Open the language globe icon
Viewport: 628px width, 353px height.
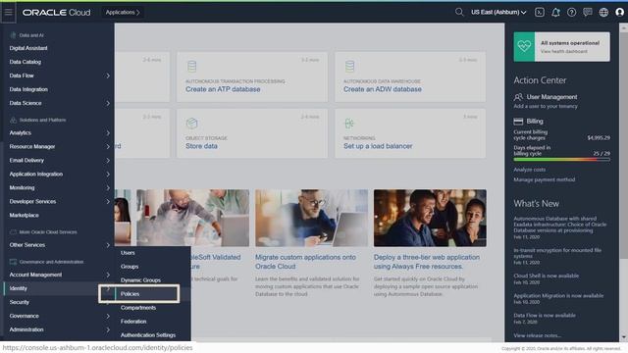coord(603,13)
